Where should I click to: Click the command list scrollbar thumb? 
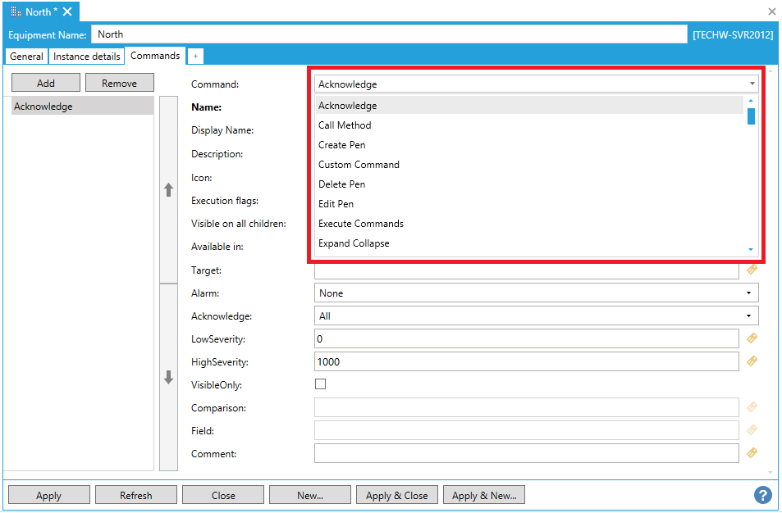click(751, 116)
